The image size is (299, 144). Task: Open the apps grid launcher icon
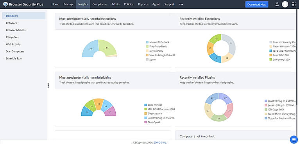click(294, 4)
